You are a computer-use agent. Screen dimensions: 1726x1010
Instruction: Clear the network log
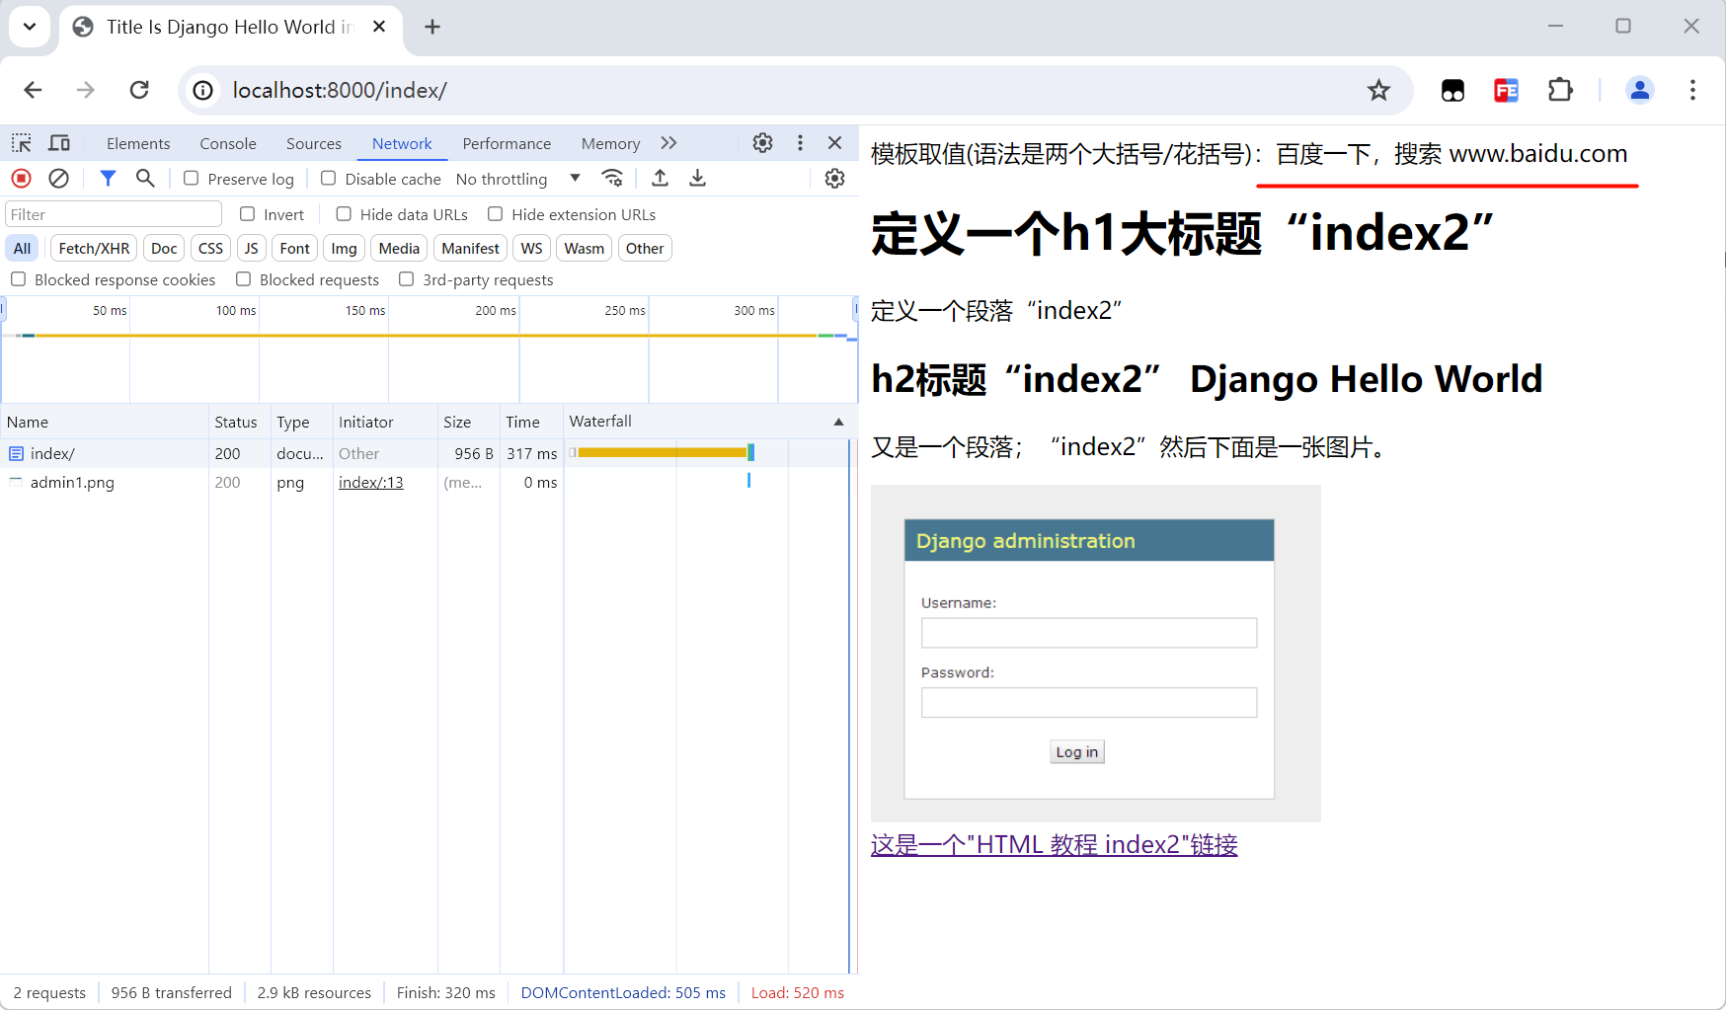(x=59, y=179)
